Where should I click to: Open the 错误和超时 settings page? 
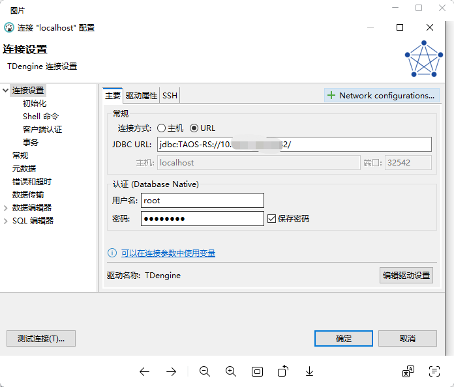(31, 181)
